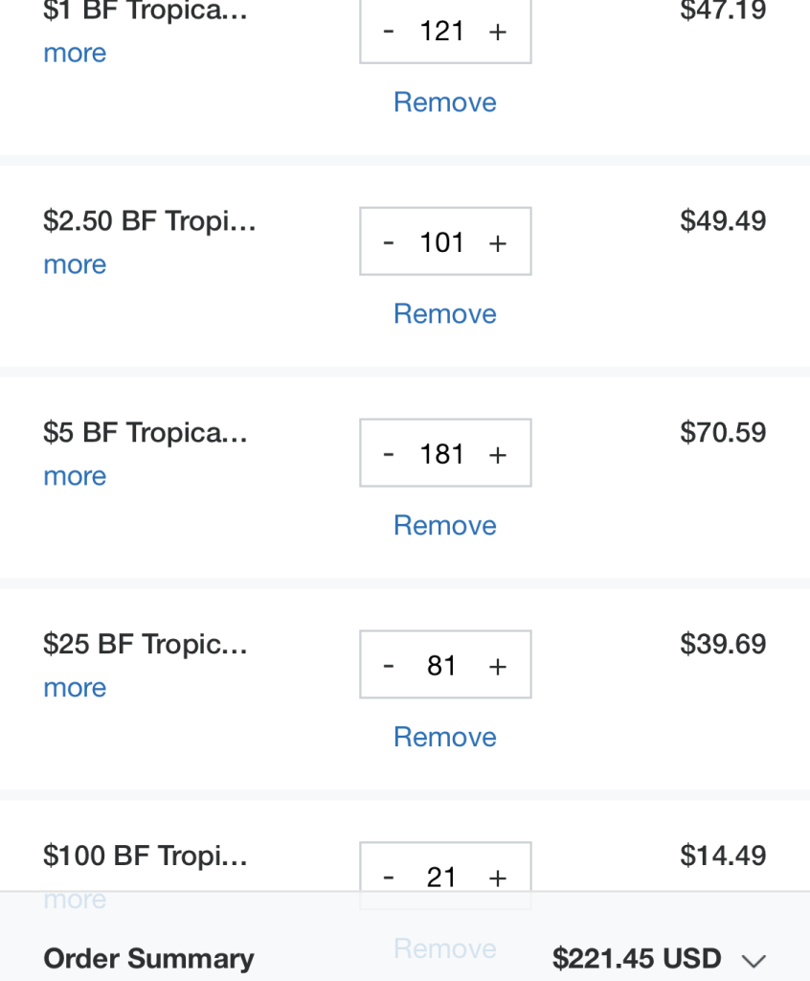Remove the $5 BF Tropical item

445,526
